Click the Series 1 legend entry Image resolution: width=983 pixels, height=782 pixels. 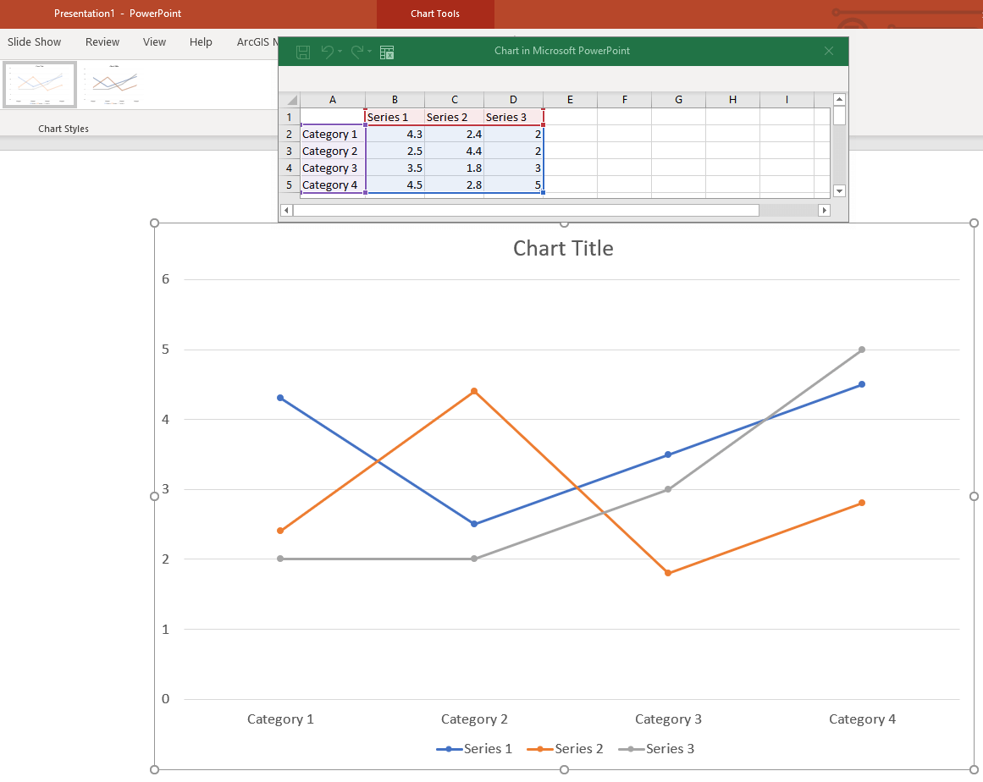487,749
